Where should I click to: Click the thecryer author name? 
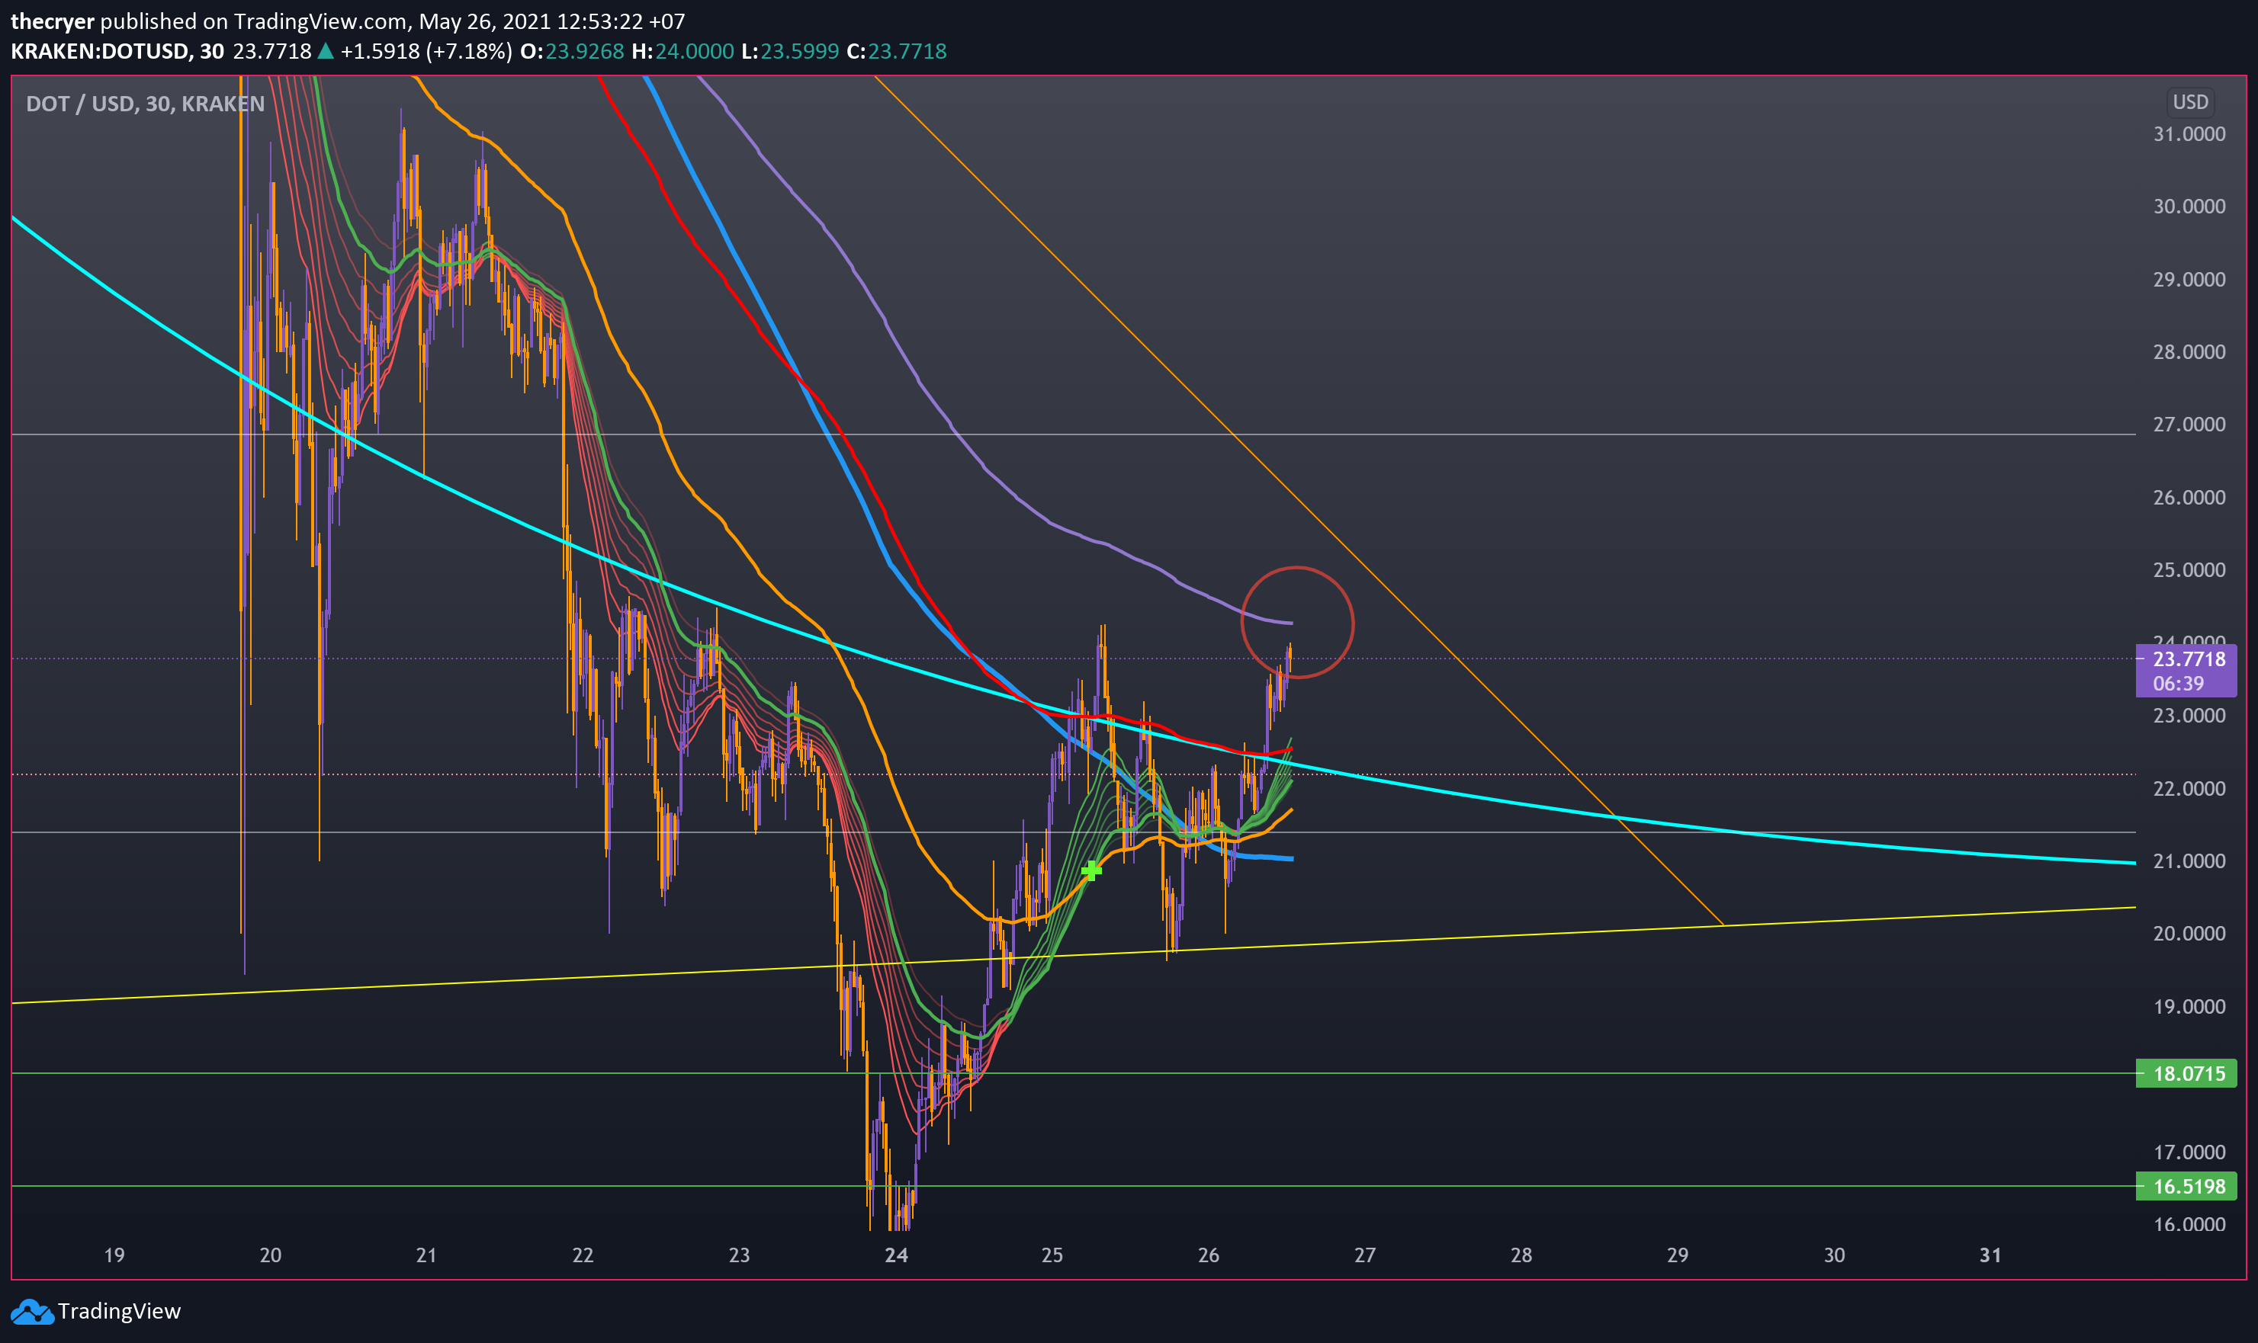point(53,21)
